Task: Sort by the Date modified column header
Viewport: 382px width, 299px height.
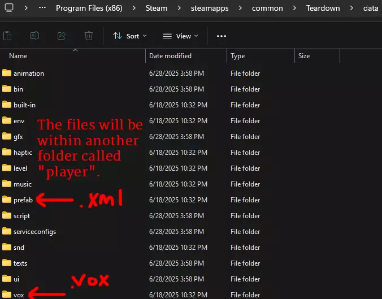Action: coord(186,56)
